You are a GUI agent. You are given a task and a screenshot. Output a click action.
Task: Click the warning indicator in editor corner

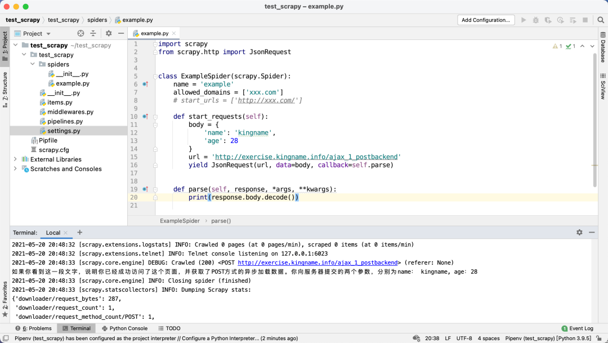[557, 46]
